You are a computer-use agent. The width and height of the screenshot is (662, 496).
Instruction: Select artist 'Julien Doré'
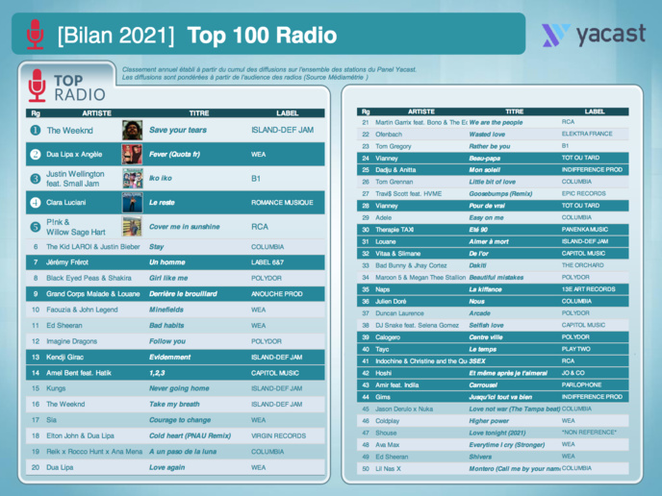(391, 301)
